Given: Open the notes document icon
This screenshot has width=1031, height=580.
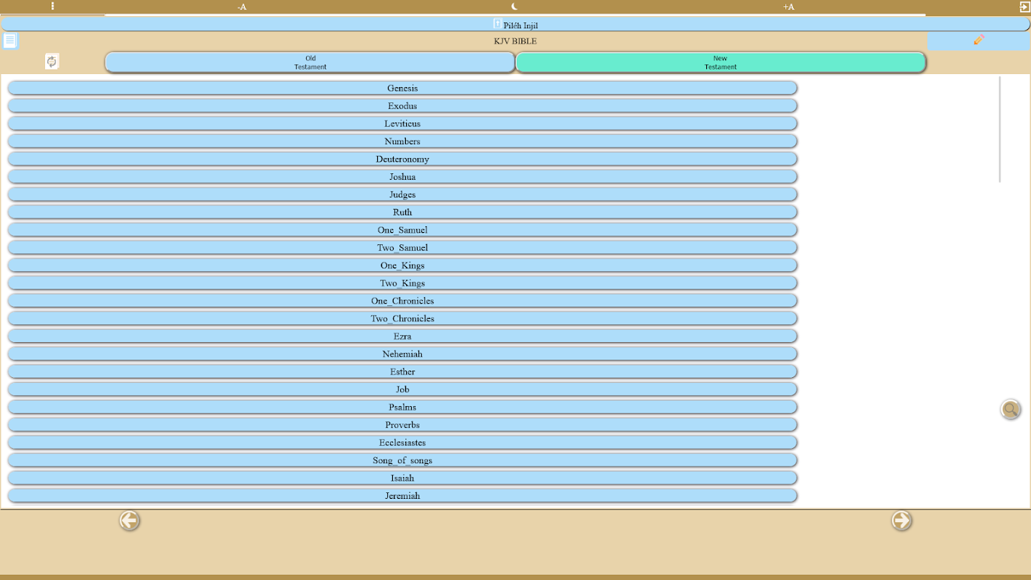Looking at the screenshot, I should [x=10, y=41].
